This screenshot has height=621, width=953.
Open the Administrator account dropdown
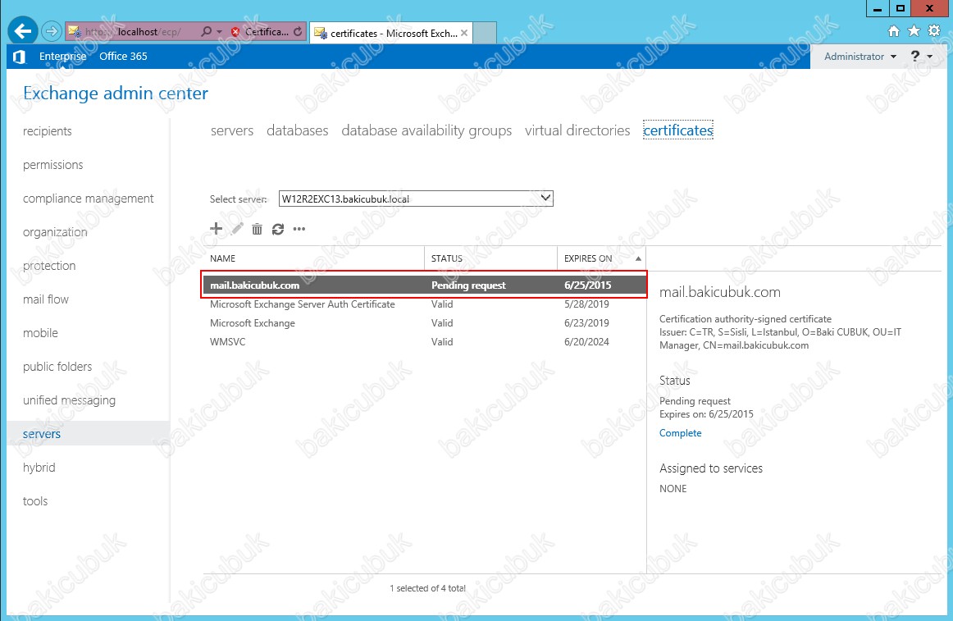(x=860, y=57)
